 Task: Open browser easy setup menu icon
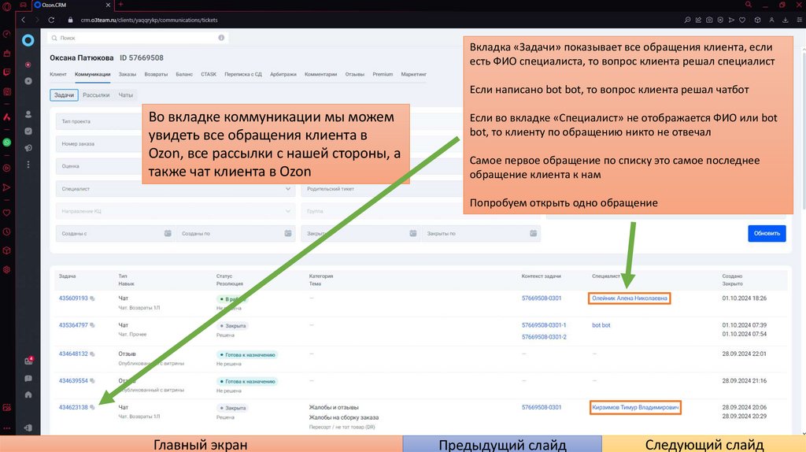click(x=799, y=20)
